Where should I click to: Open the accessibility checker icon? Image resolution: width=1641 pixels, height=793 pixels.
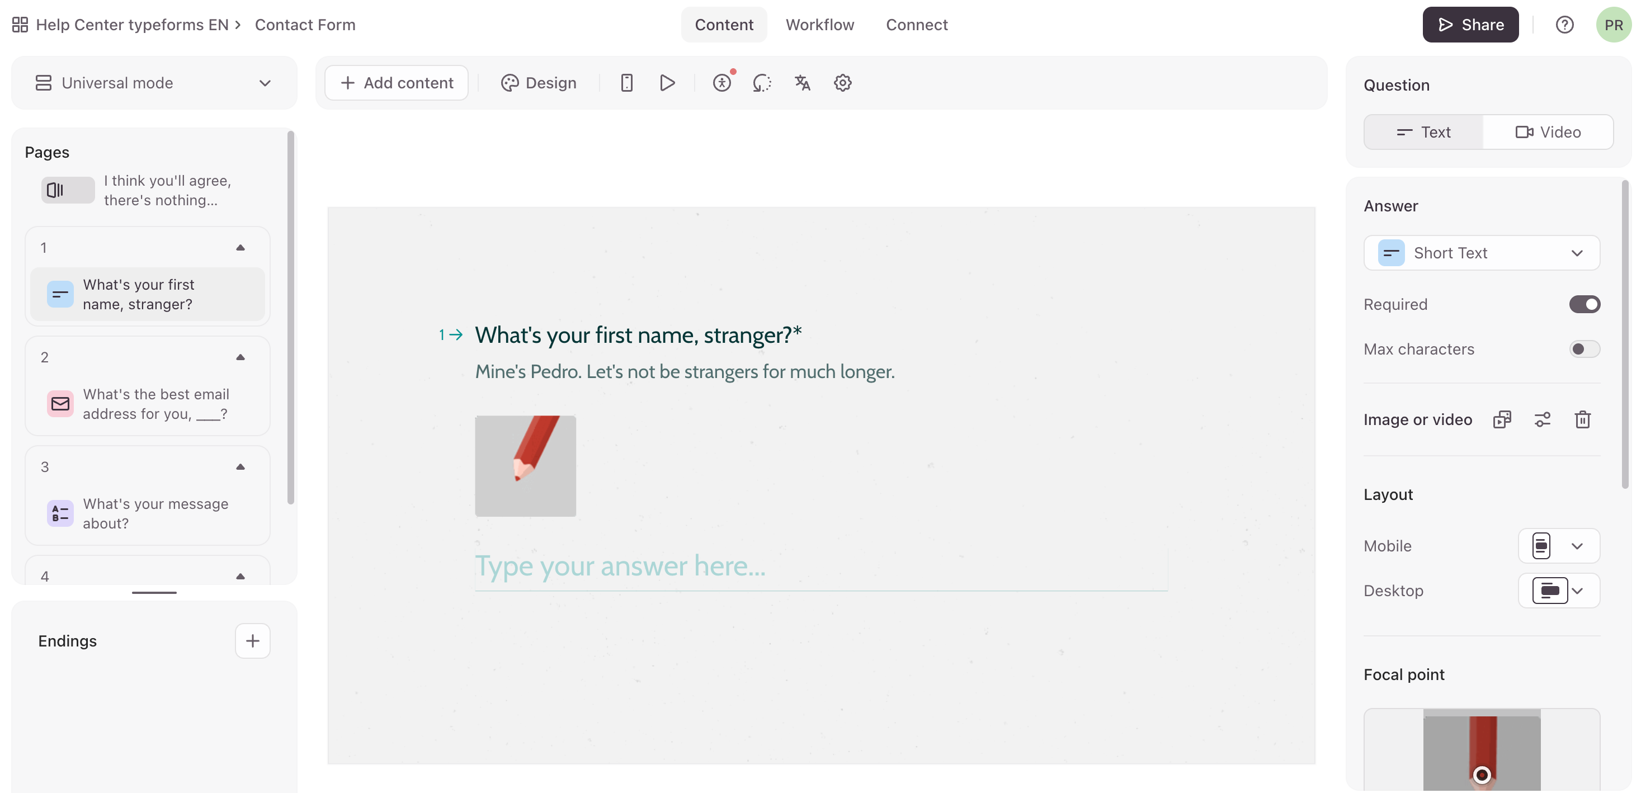point(722,83)
